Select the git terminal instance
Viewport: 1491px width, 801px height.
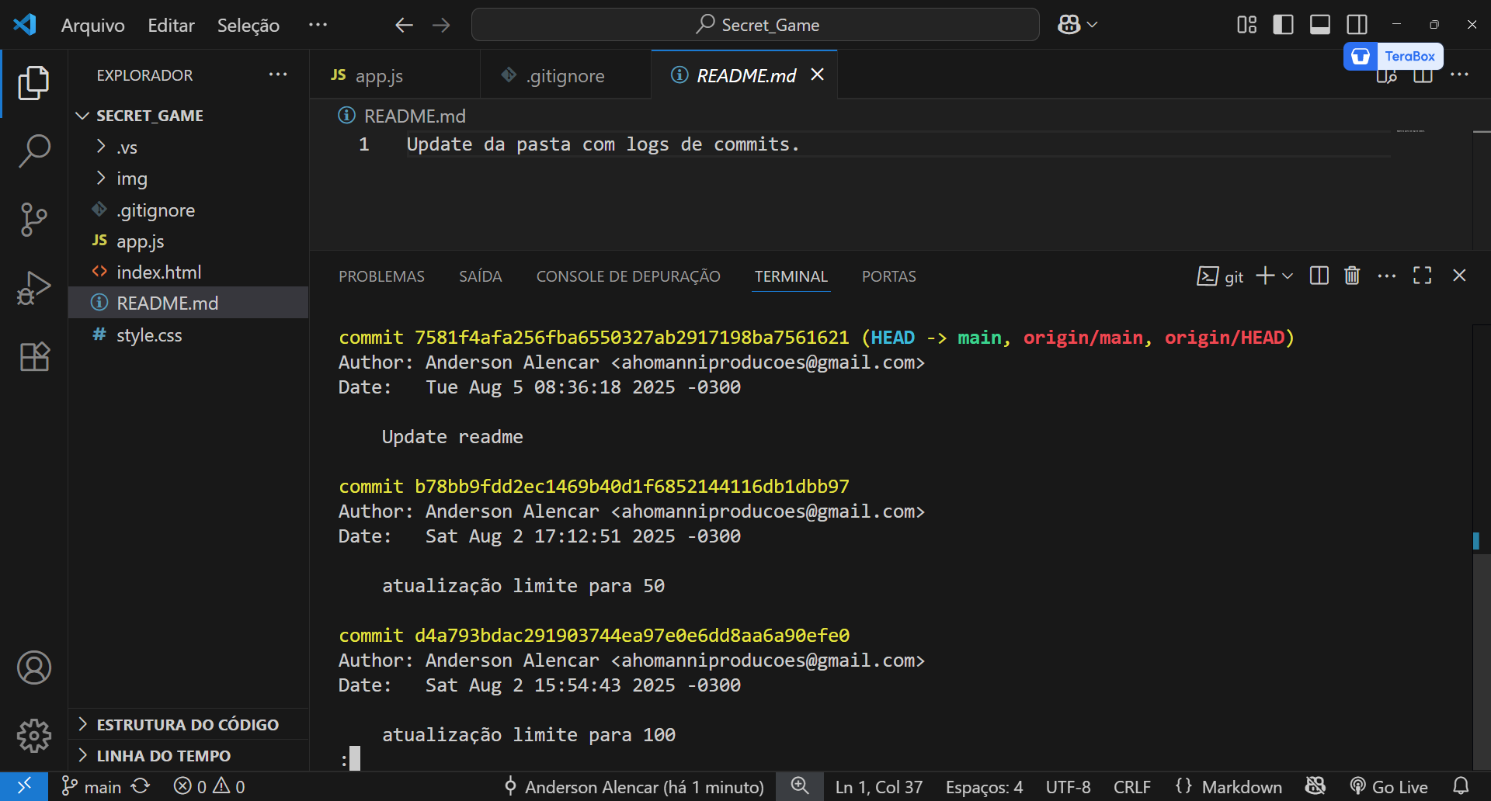(x=1220, y=276)
